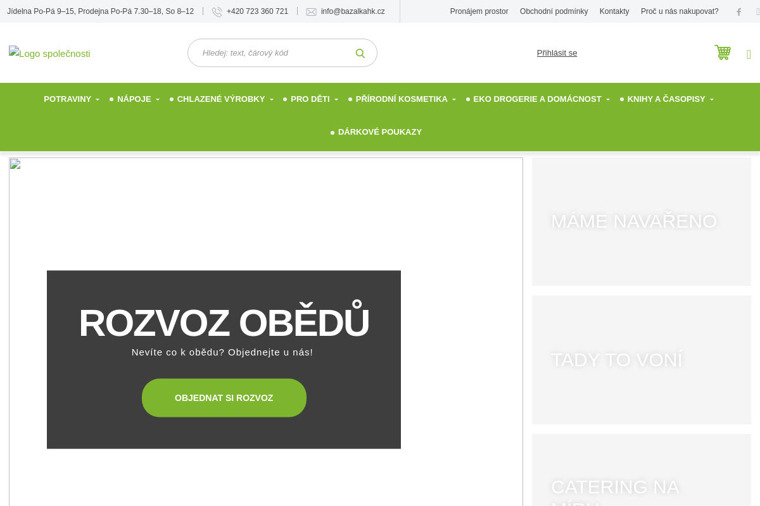Open the Chlazené výrobky menu
The height and width of the screenshot is (506, 760).
click(x=225, y=99)
